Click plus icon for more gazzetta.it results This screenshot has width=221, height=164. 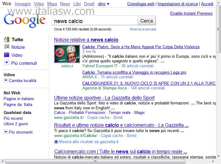coord(56,142)
